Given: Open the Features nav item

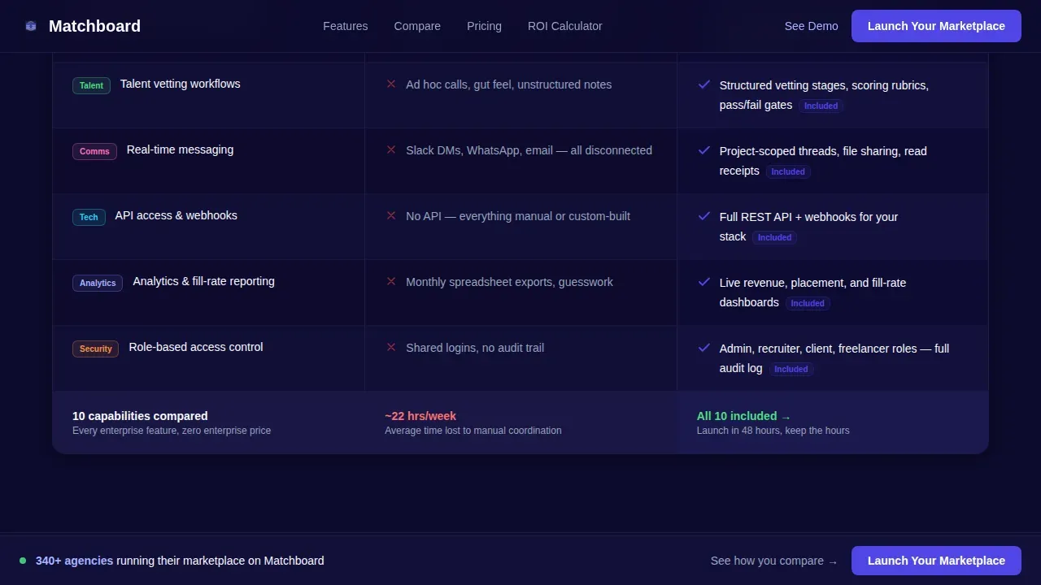Looking at the screenshot, I should tap(346, 26).
